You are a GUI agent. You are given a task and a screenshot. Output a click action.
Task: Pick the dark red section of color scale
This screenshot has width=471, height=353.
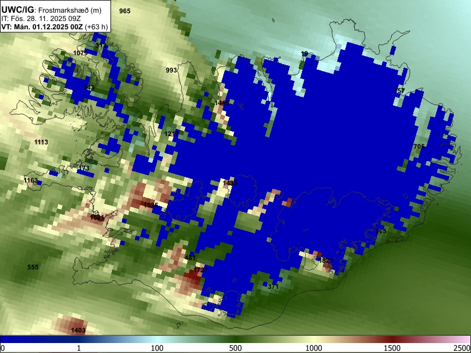pos(392,339)
